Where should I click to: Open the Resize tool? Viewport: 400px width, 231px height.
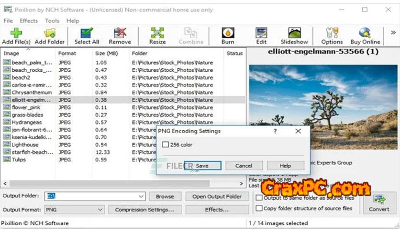point(157,33)
